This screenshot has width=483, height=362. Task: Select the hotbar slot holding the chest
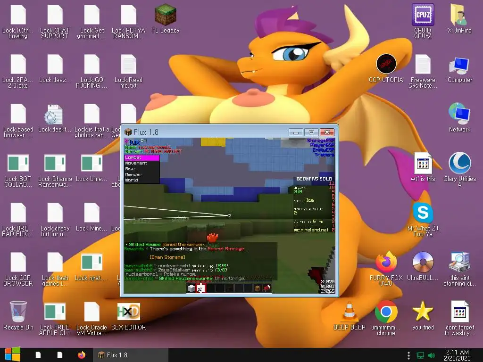[258, 288]
